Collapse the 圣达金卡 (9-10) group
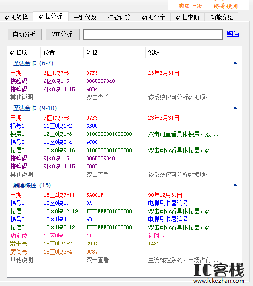This screenshot has width=253, height=286. (x=235, y=108)
